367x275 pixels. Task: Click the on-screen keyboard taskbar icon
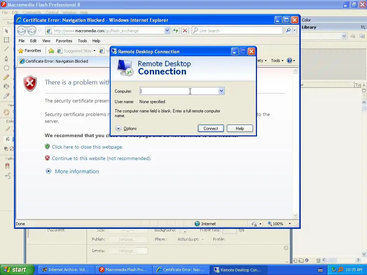coord(320,270)
